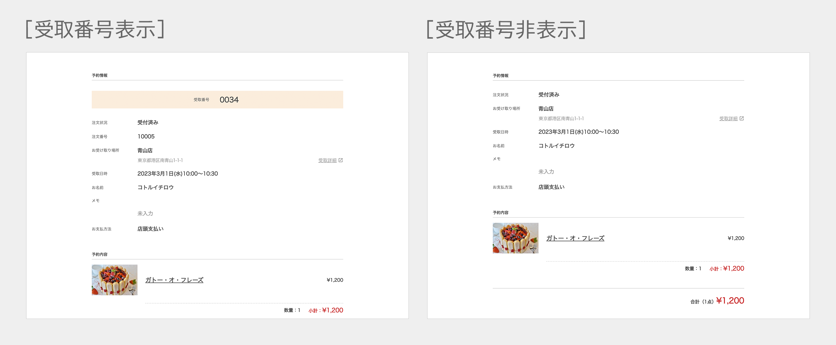
Task: Open the ガトー・オ・フレーズ product link in the left panel
Action: pyautogui.click(x=174, y=280)
